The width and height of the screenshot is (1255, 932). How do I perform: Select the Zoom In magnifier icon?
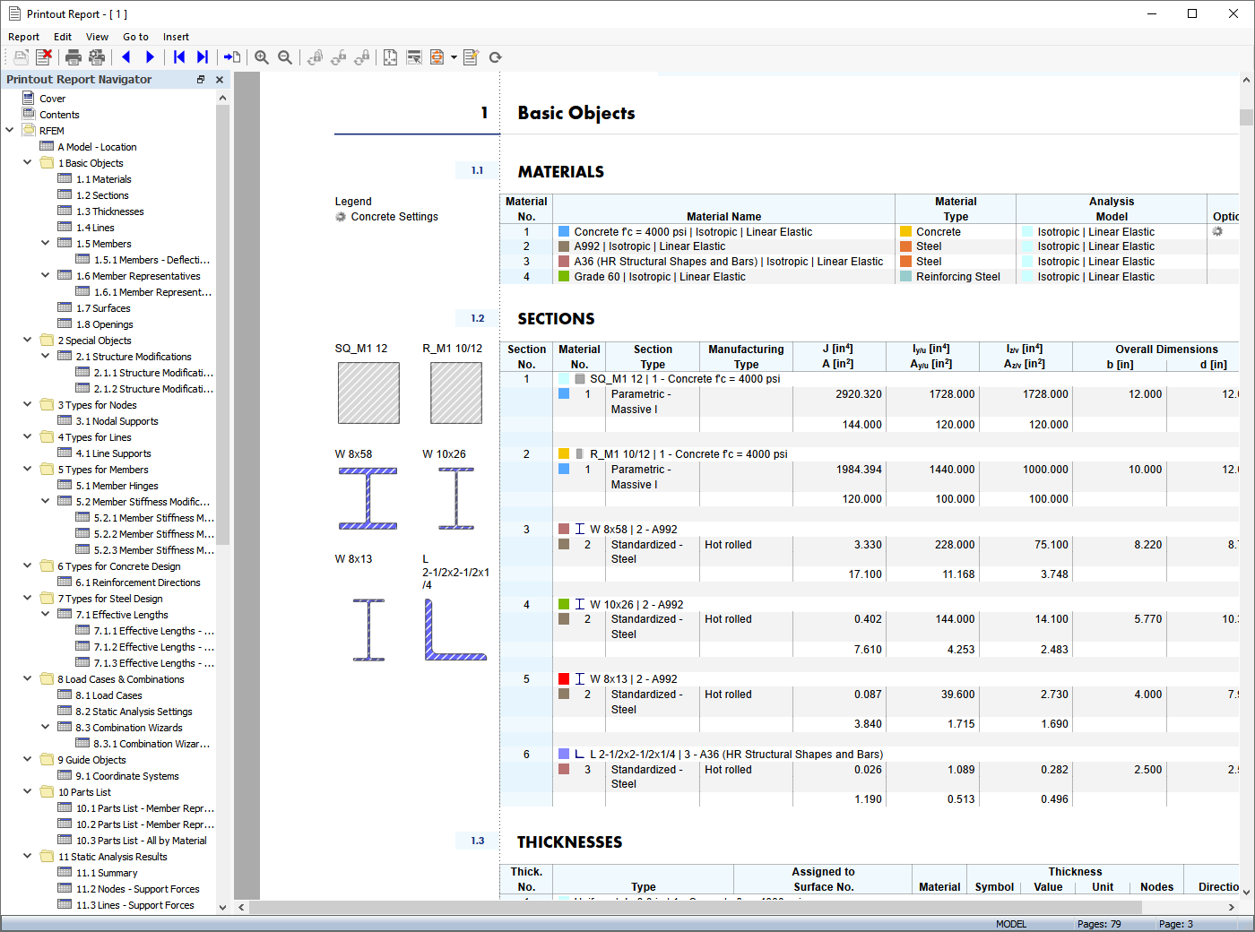tap(262, 56)
